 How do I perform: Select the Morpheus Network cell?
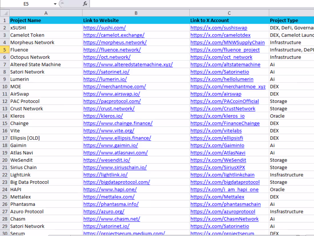[x=46, y=43]
